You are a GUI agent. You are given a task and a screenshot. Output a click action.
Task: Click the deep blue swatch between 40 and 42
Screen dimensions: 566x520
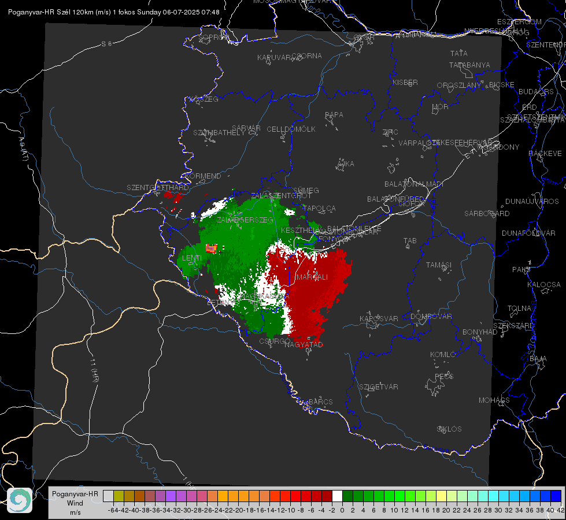coord(556,496)
